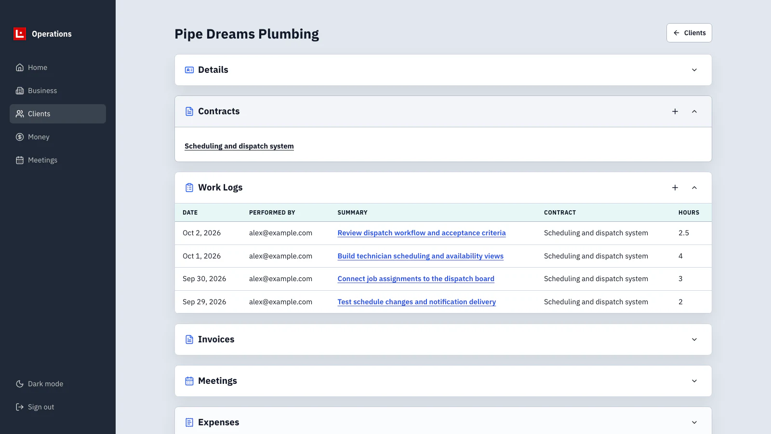Collapse the Contracts section chevron
This screenshot has width=771, height=434.
pyautogui.click(x=694, y=111)
